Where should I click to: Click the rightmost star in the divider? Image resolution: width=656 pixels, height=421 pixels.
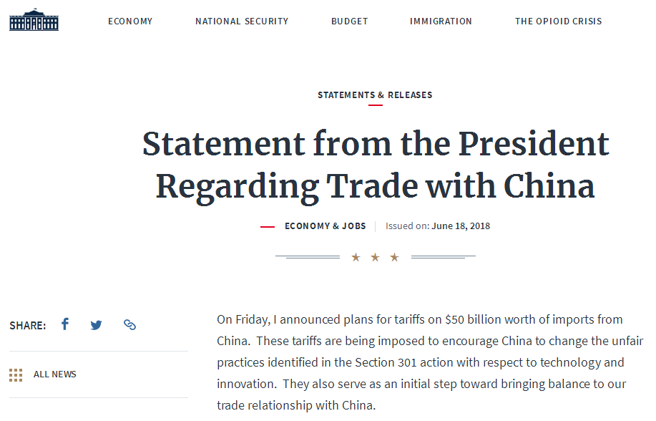pyautogui.click(x=394, y=257)
